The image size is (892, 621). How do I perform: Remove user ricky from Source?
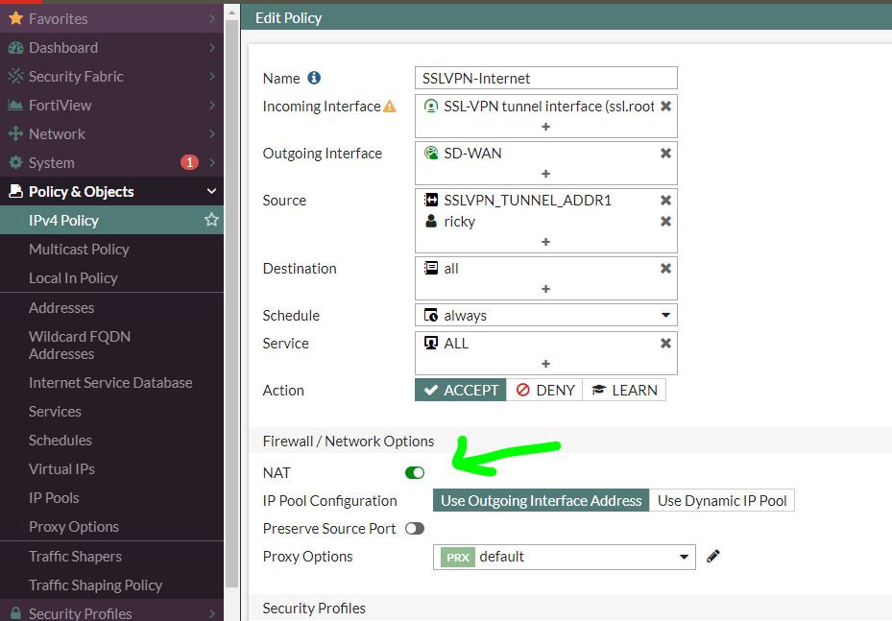pos(665,221)
